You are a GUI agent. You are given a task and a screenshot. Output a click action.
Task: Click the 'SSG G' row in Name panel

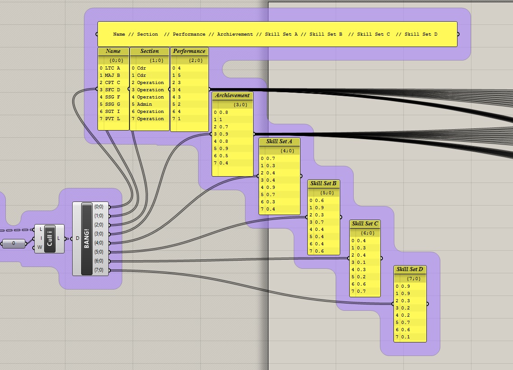(x=113, y=104)
